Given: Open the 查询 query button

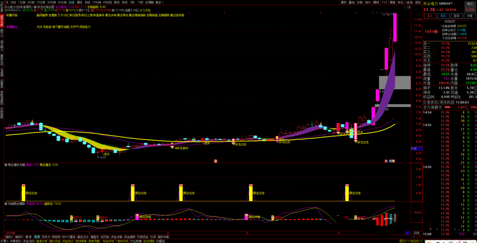Looking at the screenshot, I should [457, 16].
